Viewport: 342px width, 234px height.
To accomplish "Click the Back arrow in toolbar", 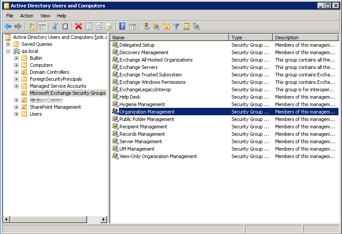I will [x=8, y=27].
